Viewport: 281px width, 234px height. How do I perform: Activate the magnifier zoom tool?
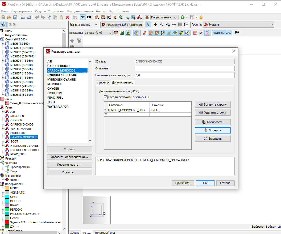162,24
